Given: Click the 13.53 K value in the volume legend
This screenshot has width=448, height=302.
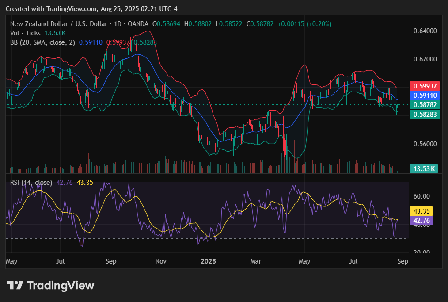Looking at the screenshot, I should click(x=55, y=33).
